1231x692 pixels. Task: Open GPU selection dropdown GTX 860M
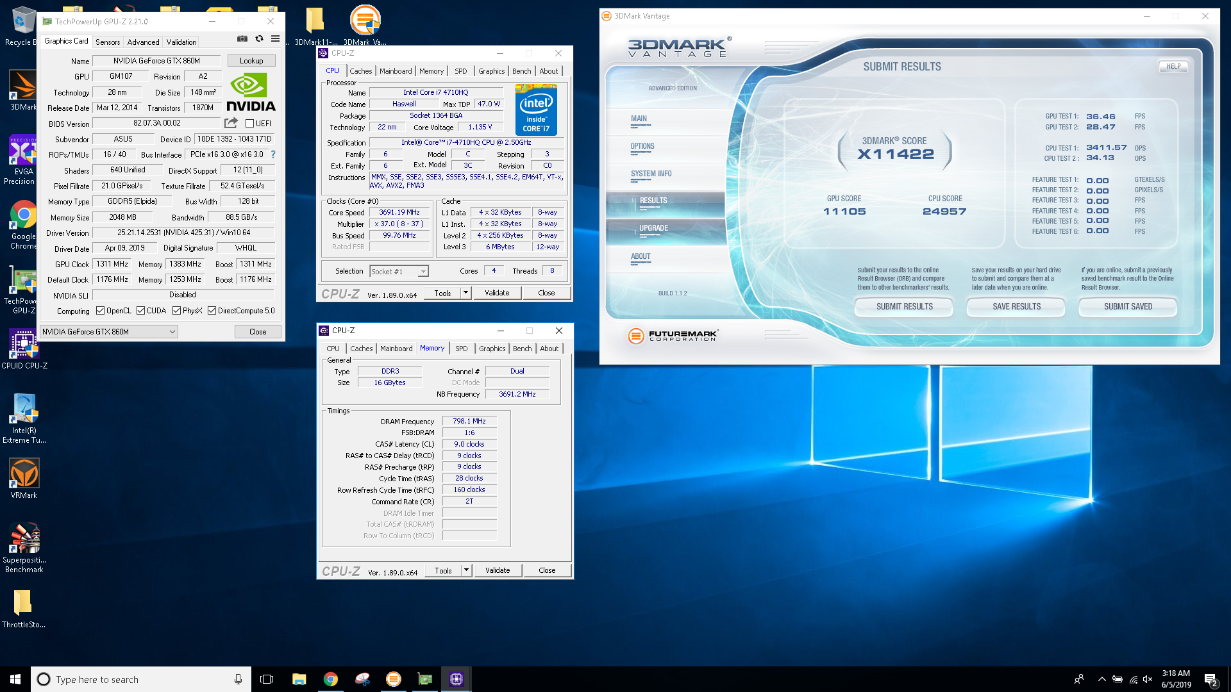(109, 332)
